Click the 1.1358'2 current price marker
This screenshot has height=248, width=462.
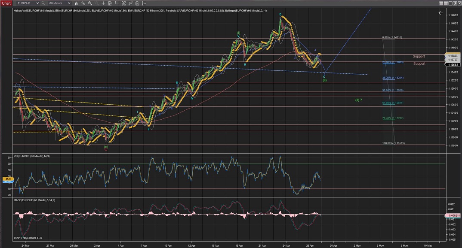tap(453, 64)
